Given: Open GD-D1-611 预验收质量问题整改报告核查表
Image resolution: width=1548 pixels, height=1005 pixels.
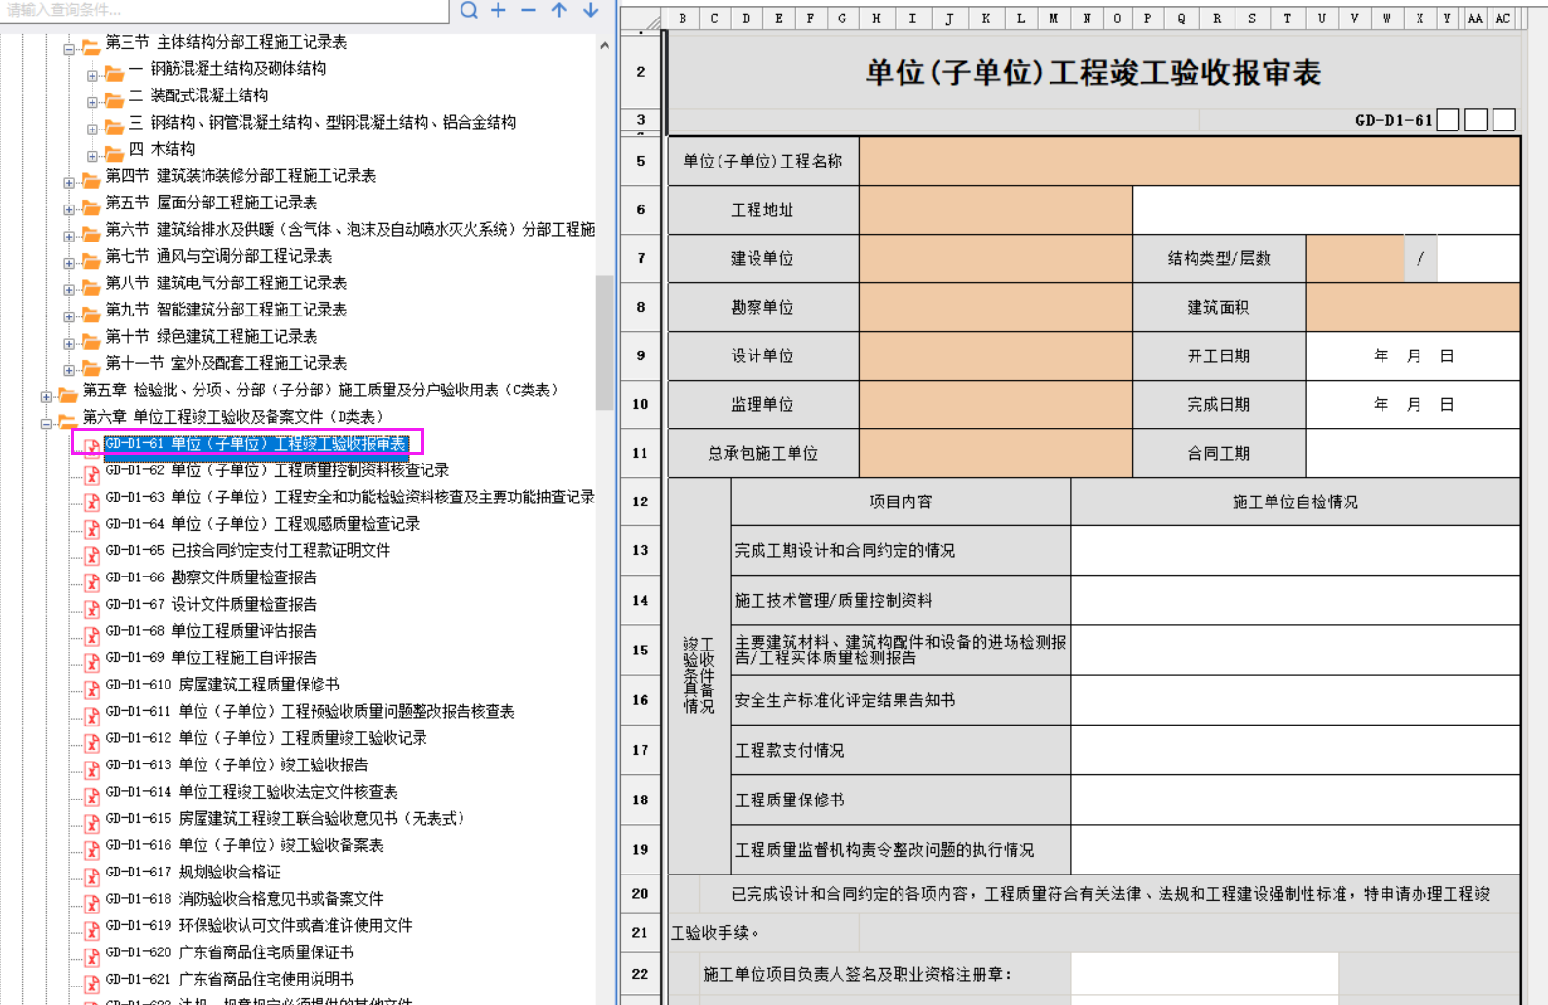Looking at the screenshot, I should [310, 711].
